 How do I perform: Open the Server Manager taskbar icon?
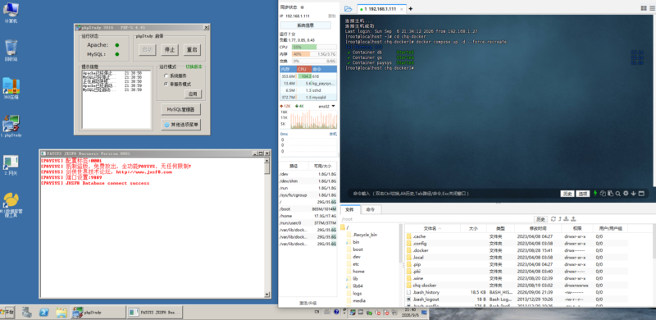point(27,313)
